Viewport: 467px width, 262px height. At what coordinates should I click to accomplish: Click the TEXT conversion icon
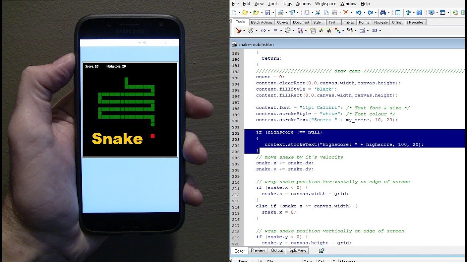pos(300,31)
